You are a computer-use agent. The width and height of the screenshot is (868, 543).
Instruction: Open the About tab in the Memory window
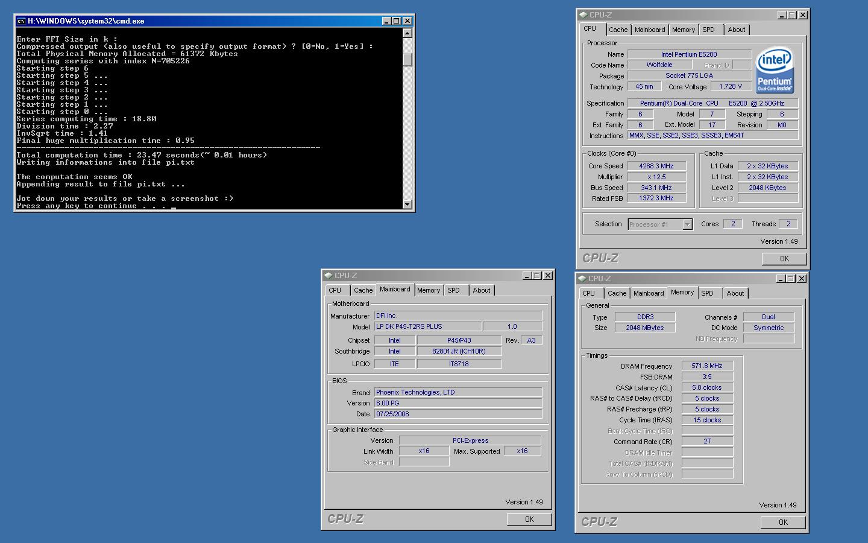[735, 293]
